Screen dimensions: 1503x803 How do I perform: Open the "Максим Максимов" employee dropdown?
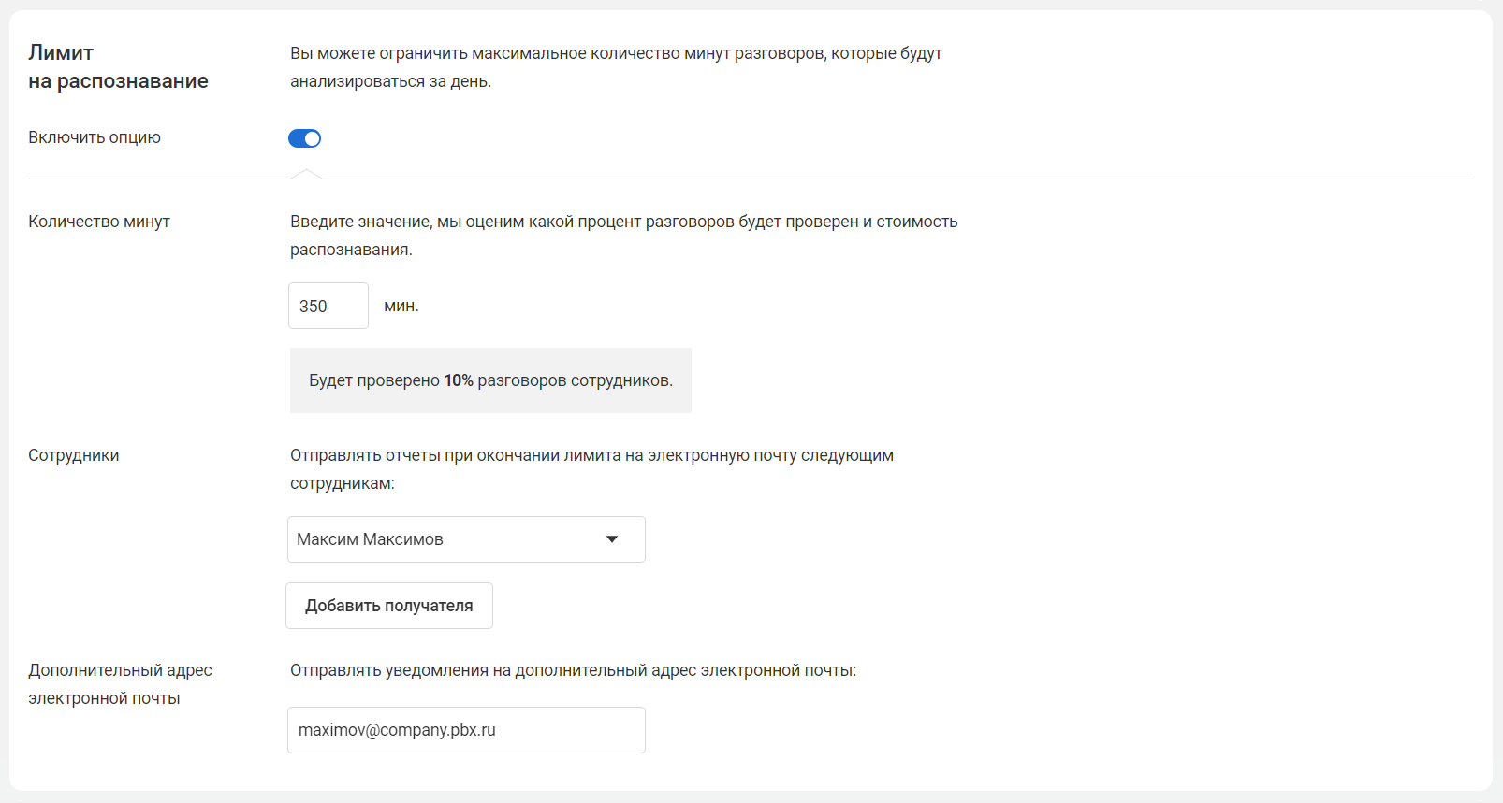coord(449,539)
